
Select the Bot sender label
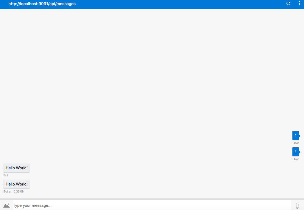click(x=5, y=175)
